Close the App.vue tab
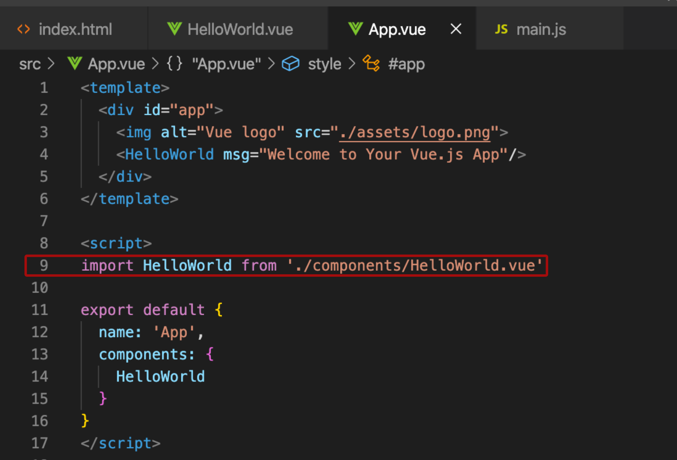677x460 pixels. click(x=456, y=29)
